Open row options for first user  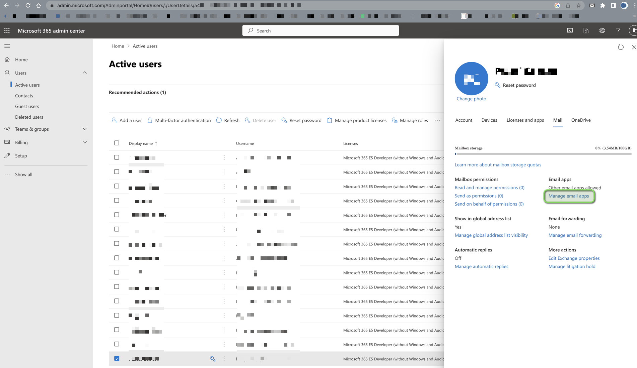pos(224,157)
